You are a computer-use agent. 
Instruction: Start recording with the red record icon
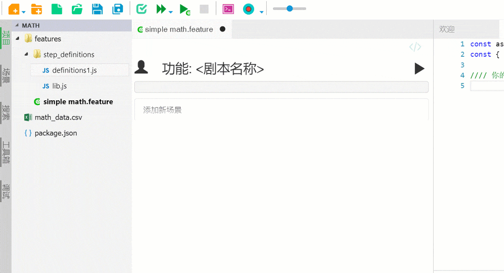tap(248, 9)
